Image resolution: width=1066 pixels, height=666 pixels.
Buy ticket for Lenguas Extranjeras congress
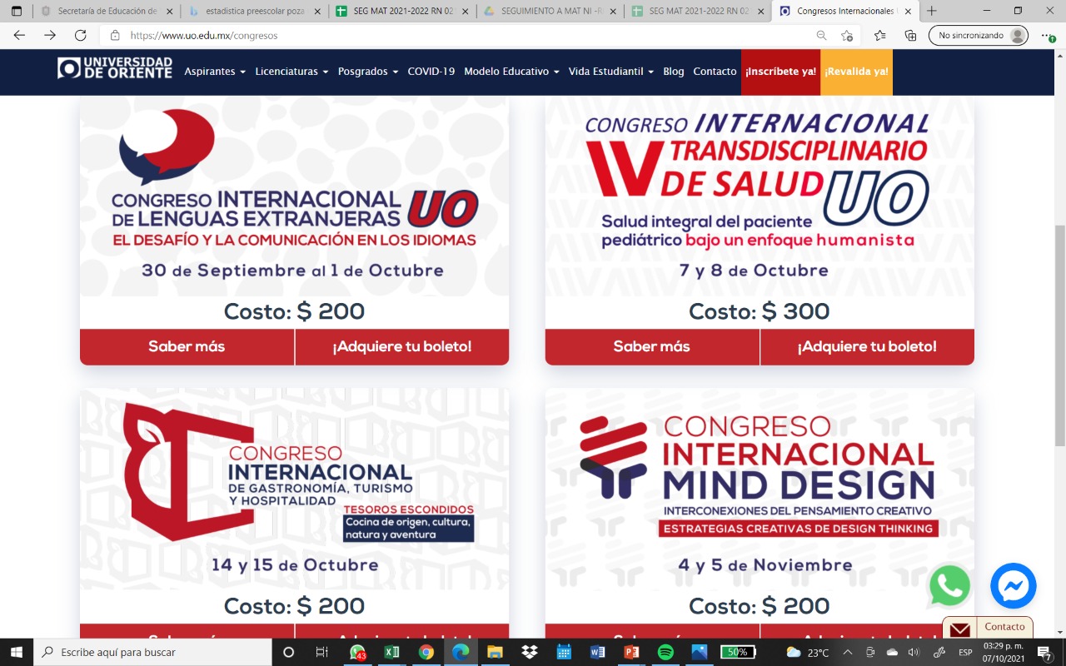(402, 346)
